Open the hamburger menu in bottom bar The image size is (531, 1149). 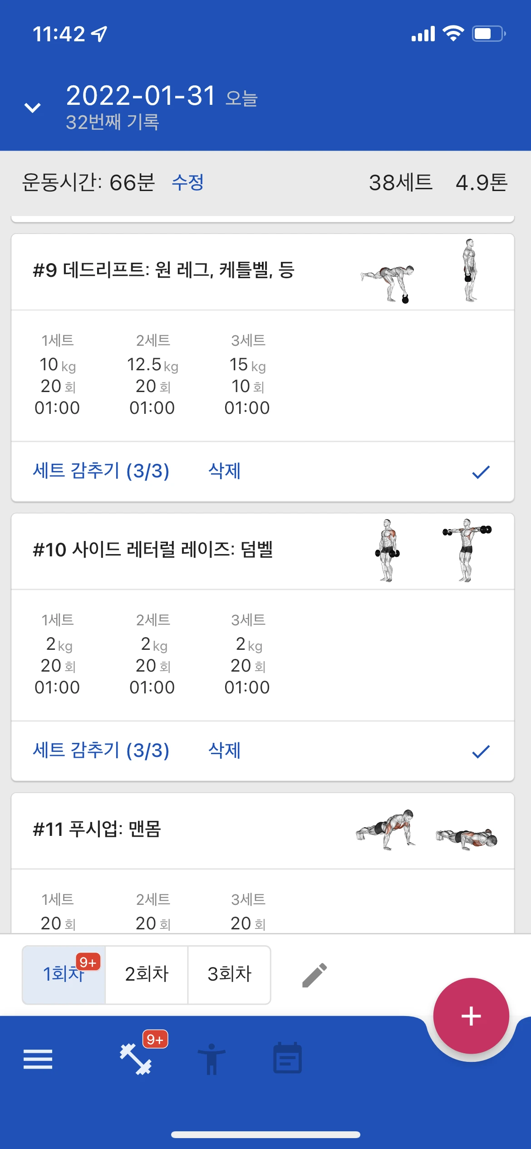click(x=38, y=1059)
